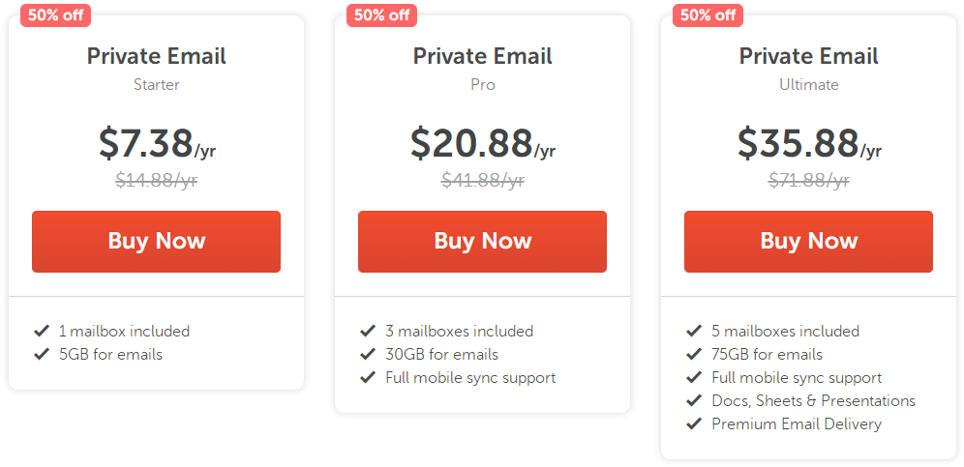Click the checkmark next to "5GB for emails"

pyautogui.click(x=42, y=354)
